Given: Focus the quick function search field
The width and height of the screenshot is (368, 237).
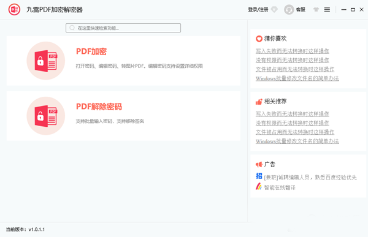Looking at the screenshot, I should [123, 28].
